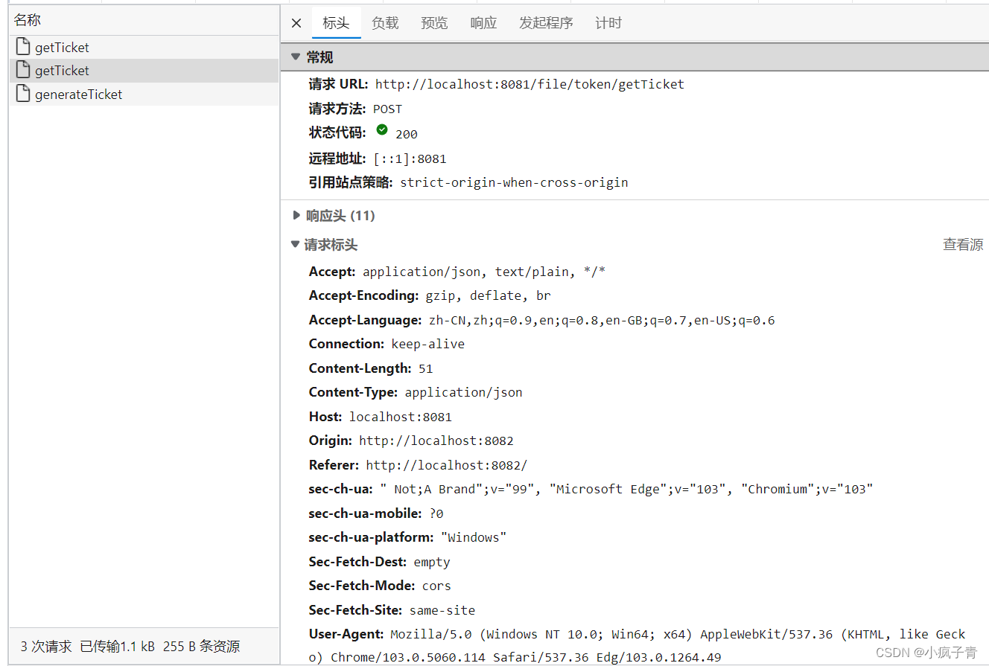Viewport: 989px width, 666px height.
Task: Open the 负载 tab
Action: click(x=385, y=23)
